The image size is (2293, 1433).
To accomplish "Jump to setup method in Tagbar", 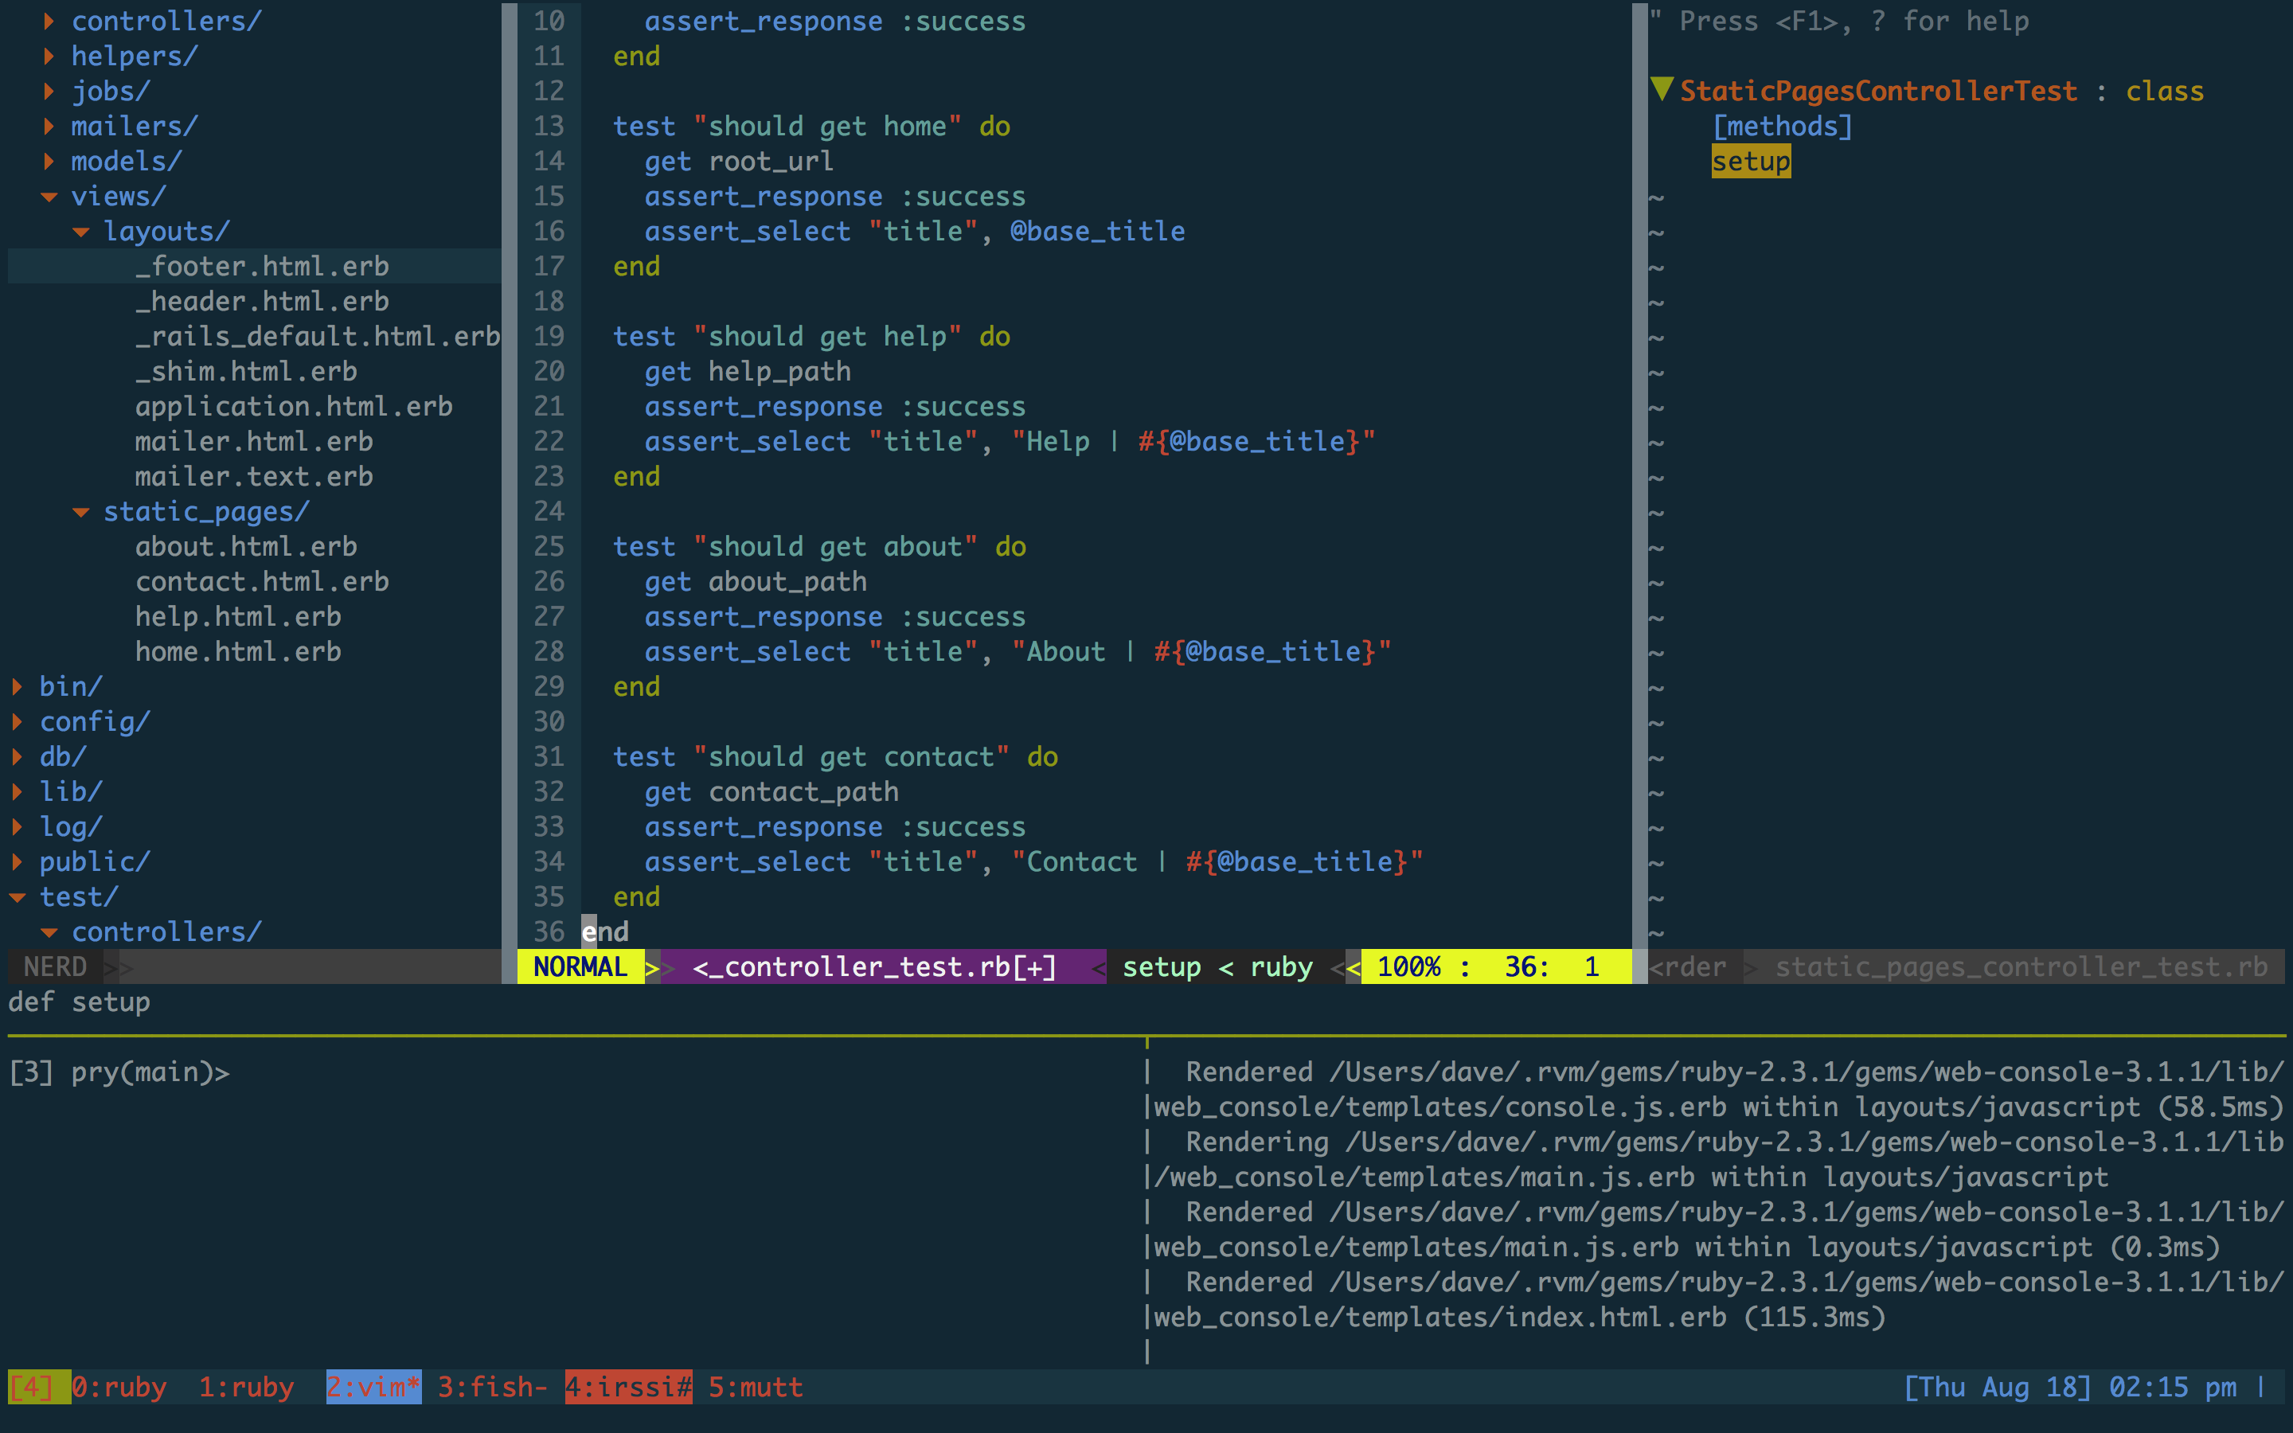I will [x=1750, y=161].
